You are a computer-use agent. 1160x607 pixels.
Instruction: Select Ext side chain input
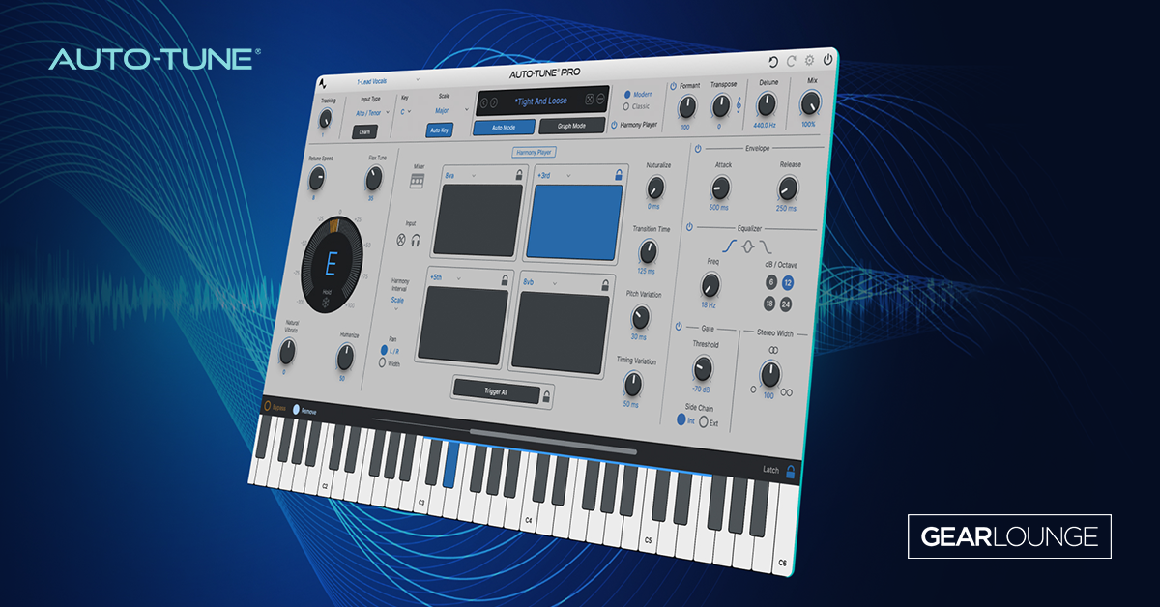click(704, 421)
